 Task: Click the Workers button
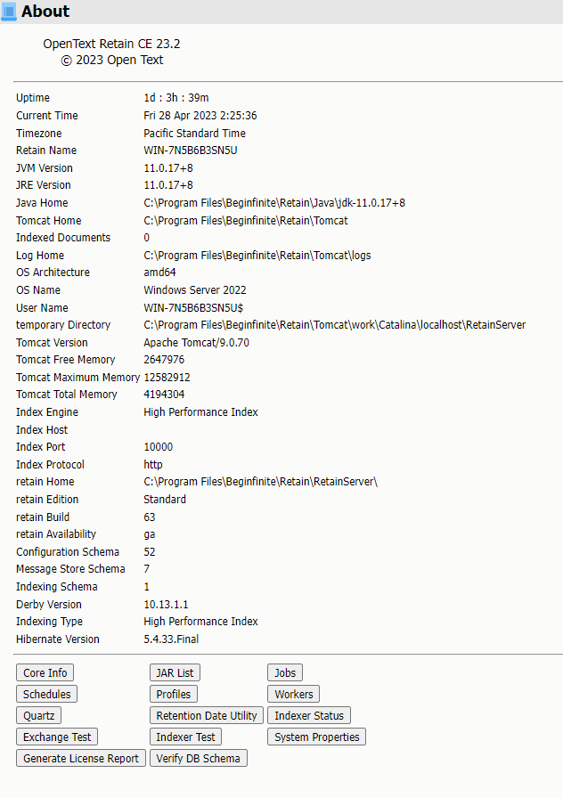click(293, 694)
